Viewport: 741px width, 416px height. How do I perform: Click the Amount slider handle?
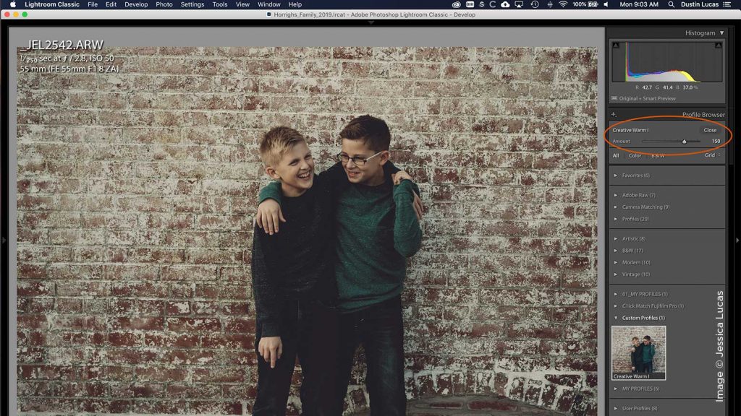pyautogui.click(x=685, y=142)
